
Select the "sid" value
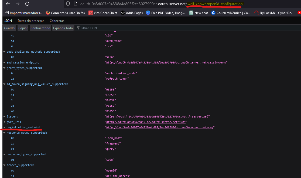coord(109,35)
